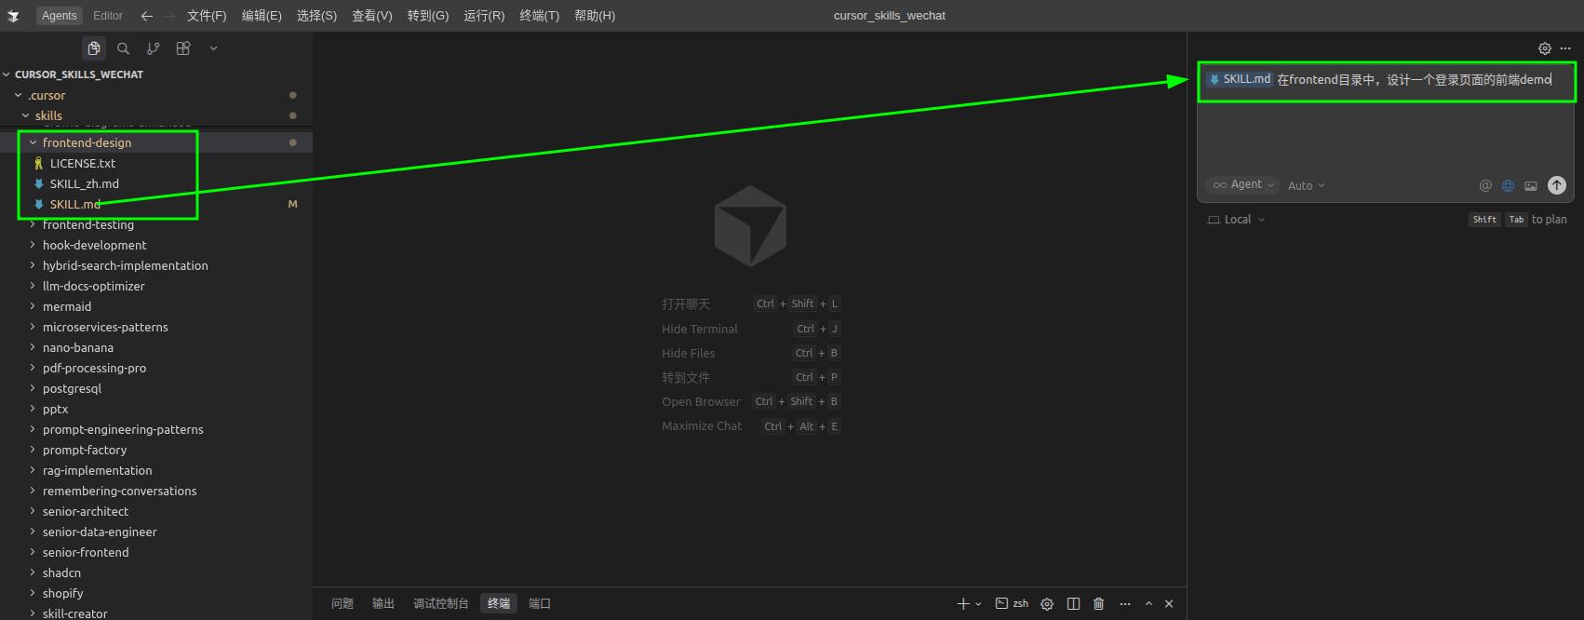Expand the frontend-testing folder
Viewport: 1584px width, 620px height.
pyautogui.click(x=87, y=224)
